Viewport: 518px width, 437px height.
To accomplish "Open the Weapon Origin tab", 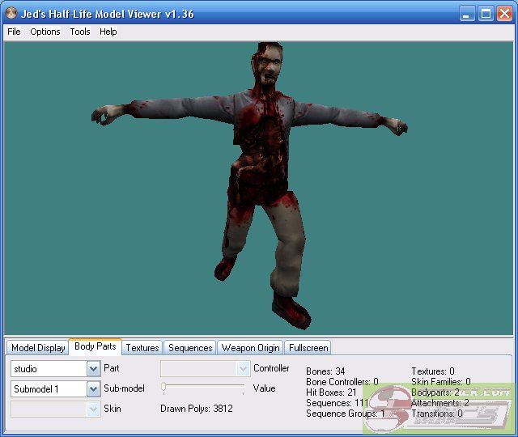I will [x=250, y=348].
